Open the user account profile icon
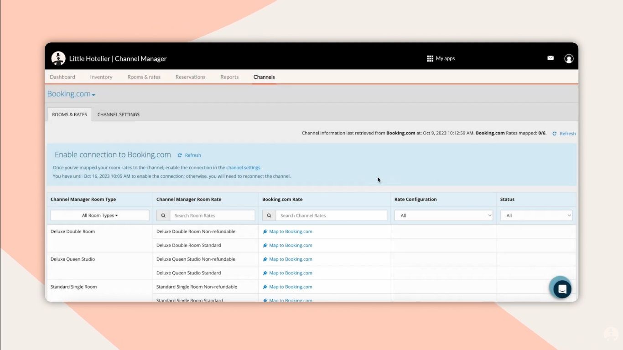Screen dimensions: 623x350 569,58
